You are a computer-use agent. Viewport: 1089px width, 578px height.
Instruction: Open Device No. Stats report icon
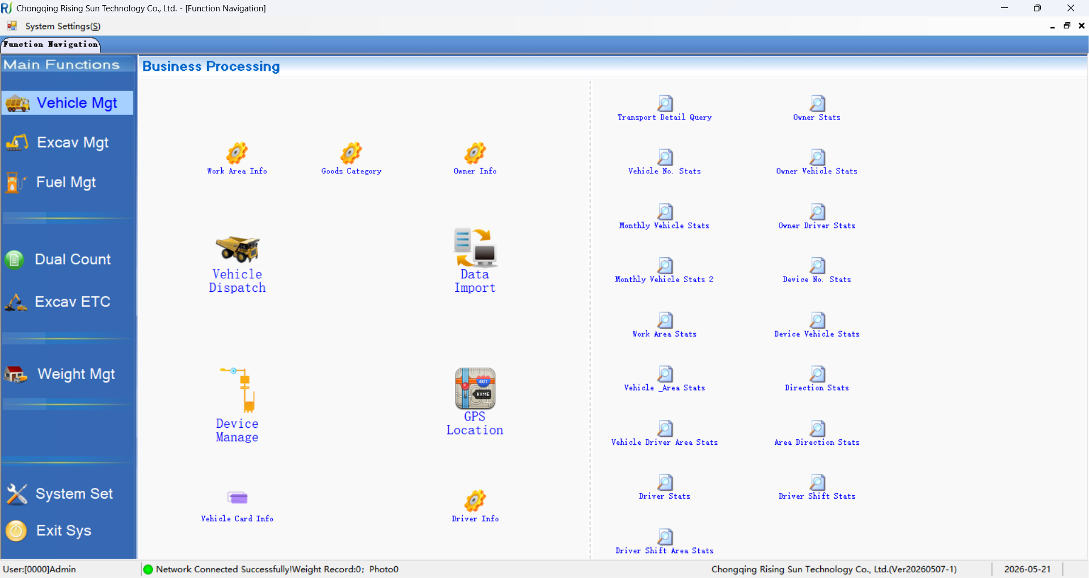click(817, 266)
